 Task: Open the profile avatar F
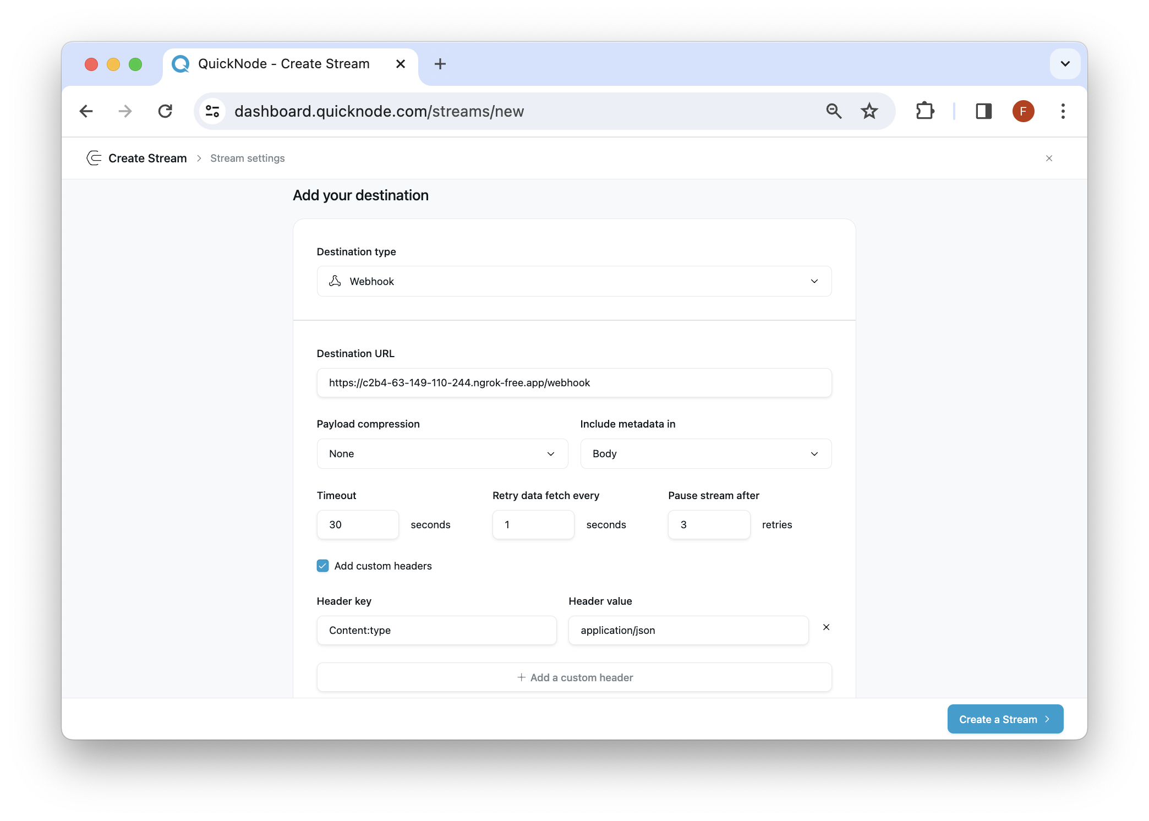(x=1023, y=111)
